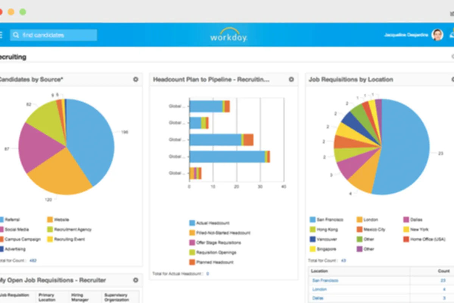Click the Recruiting Event legend swatch
Viewport: 454px width, 303px height.
tap(50, 239)
